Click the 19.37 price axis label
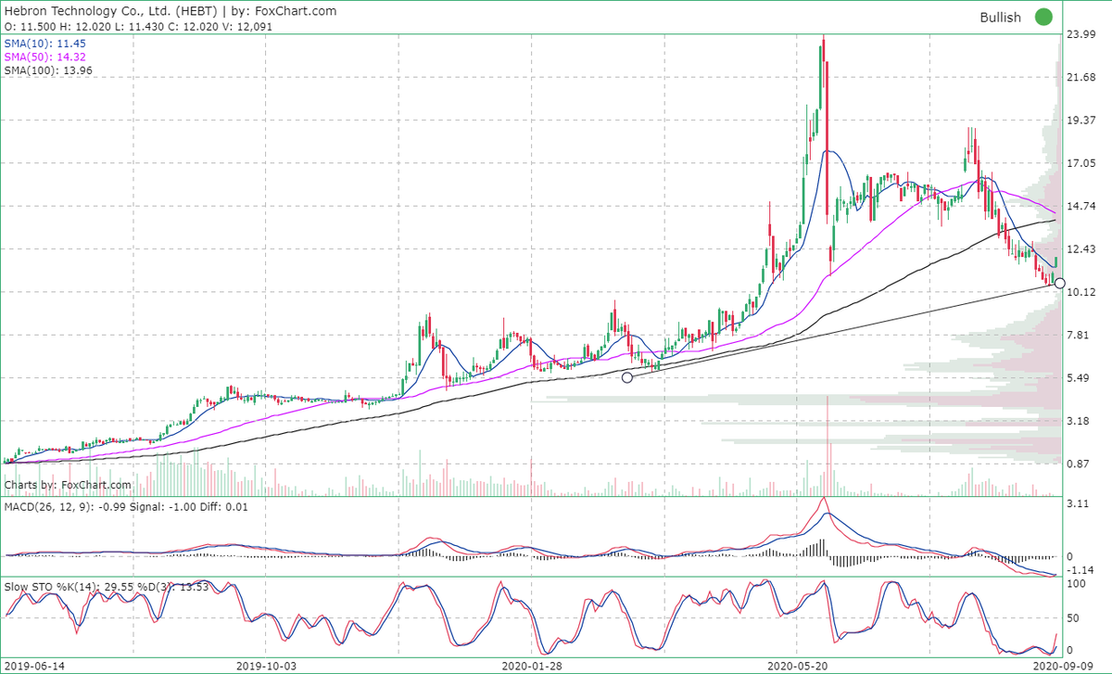The height and width of the screenshot is (674, 1112). [1081, 121]
